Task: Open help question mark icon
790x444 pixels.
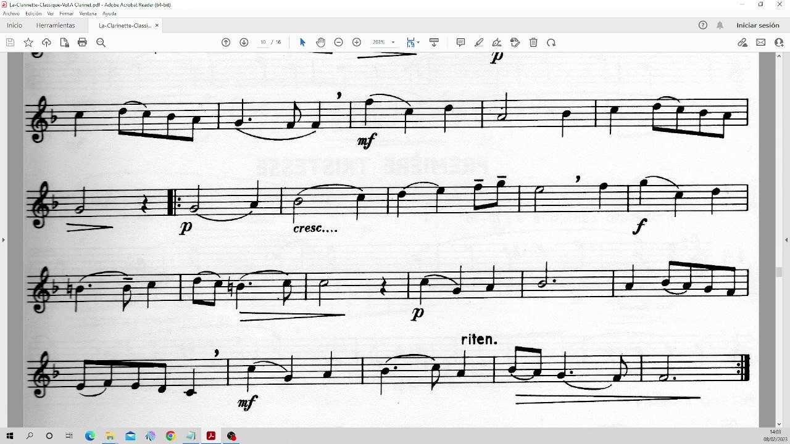Action: click(x=703, y=25)
